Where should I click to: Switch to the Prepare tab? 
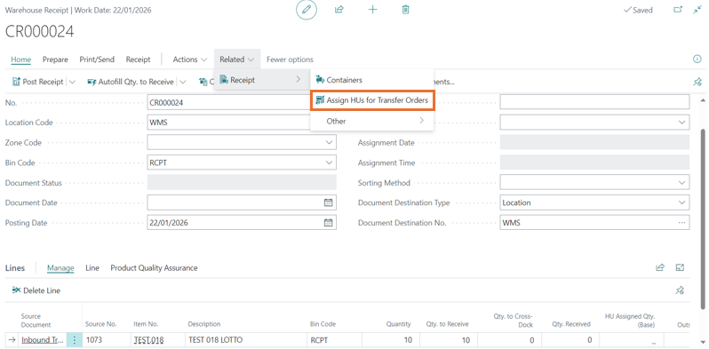coord(55,59)
